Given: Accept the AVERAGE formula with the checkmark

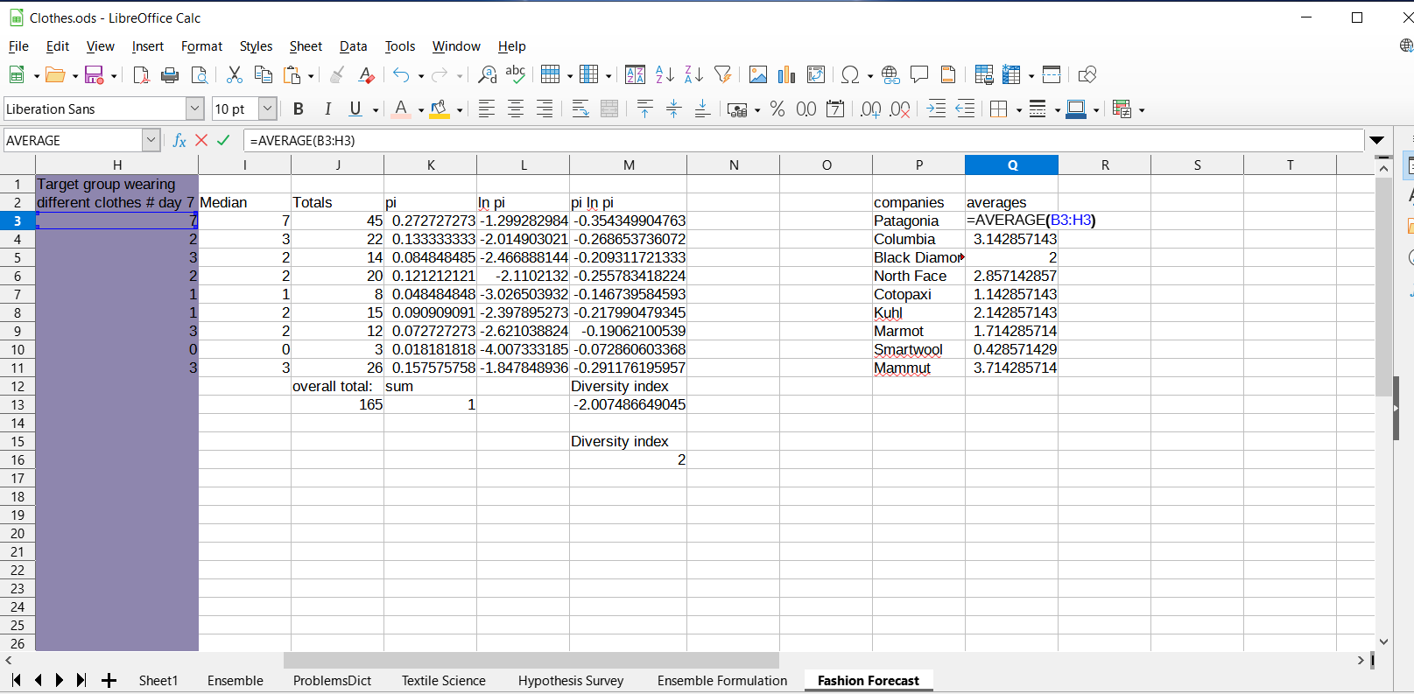Looking at the screenshot, I should (223, 140).
